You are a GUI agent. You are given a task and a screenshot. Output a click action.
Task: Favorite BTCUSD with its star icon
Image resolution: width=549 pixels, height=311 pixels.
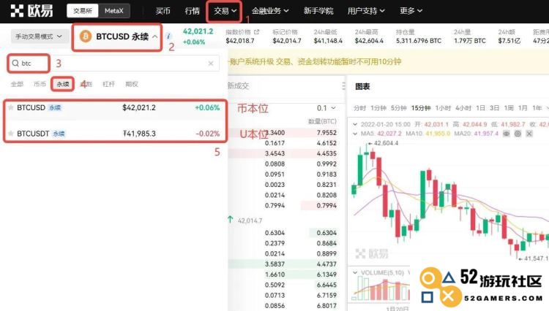[11, 107]
